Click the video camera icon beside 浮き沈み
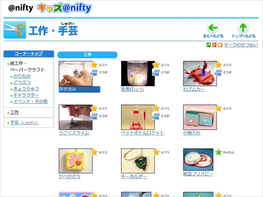 click(94, 73)
